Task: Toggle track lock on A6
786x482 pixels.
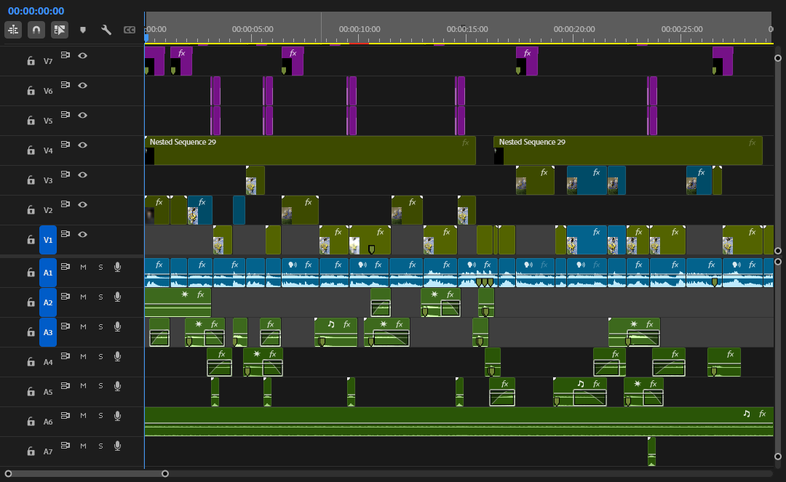Action: pyautogui.click(x=31, y=422)
